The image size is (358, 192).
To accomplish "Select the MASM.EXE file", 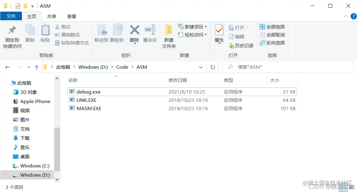I will point(182,108).
